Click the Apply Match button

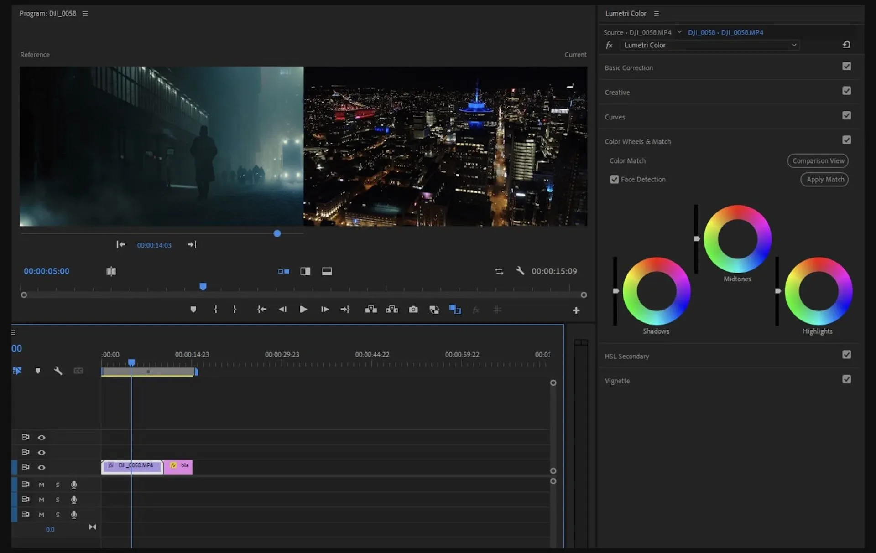[824, 179]
